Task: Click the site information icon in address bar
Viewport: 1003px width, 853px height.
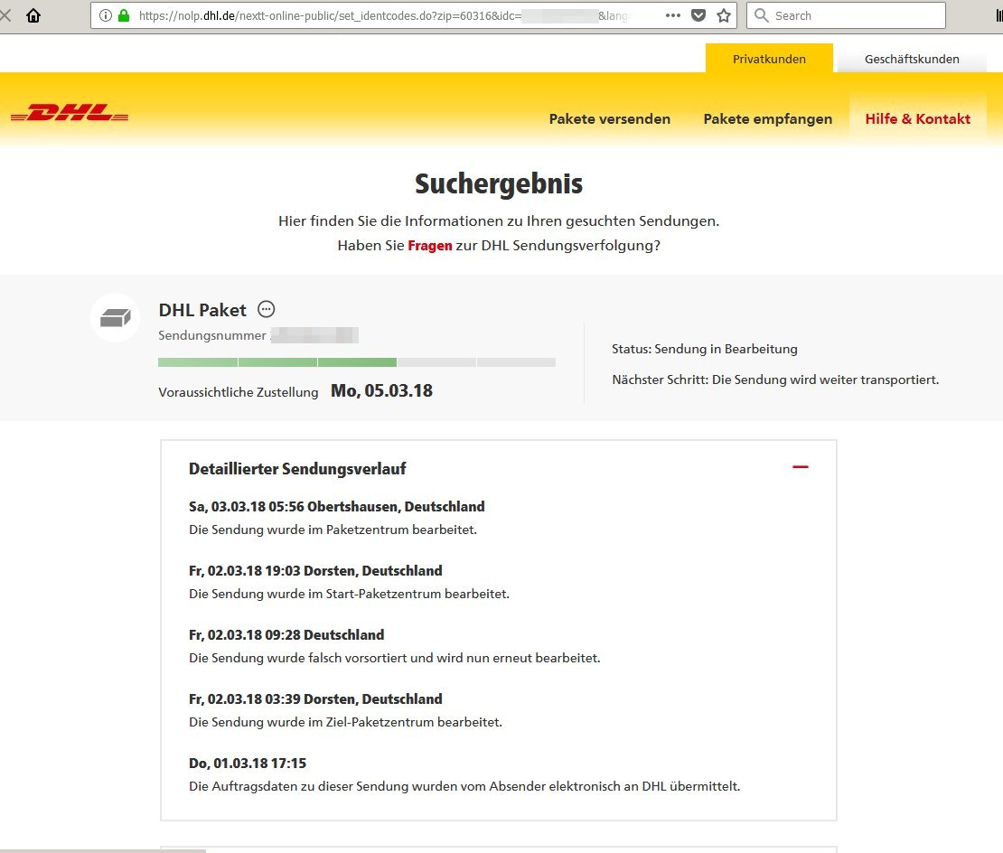Action: (x=106, y=15)
